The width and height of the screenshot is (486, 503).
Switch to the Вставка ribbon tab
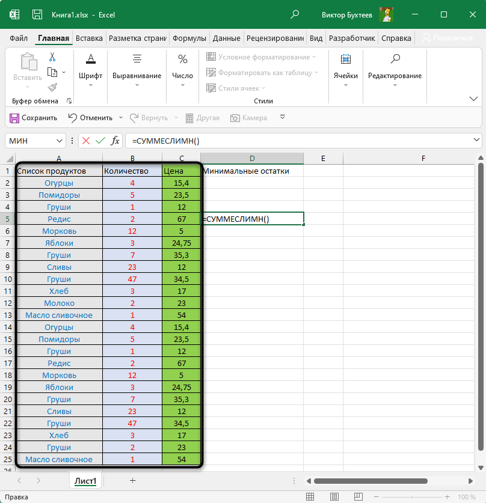click(x=89, y=38)
